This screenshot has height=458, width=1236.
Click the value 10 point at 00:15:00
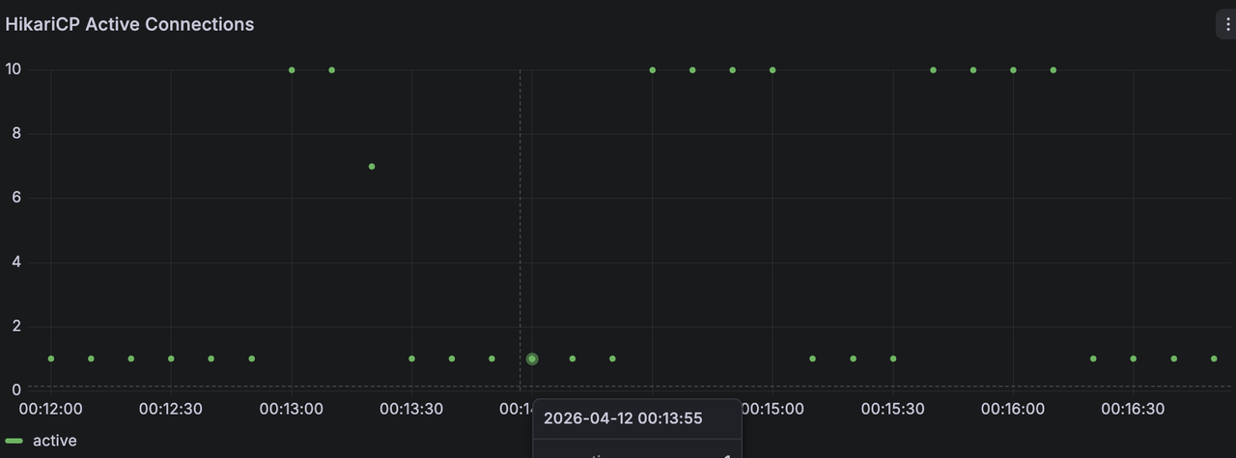click(772, 70)
